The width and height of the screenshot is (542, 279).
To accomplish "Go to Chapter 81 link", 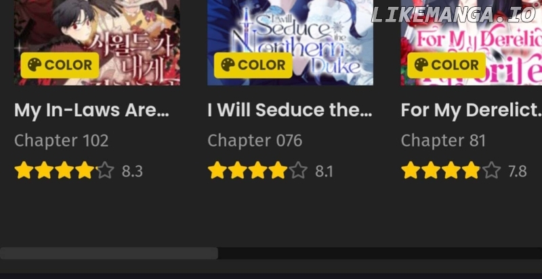I will click(x=443, y=141).
